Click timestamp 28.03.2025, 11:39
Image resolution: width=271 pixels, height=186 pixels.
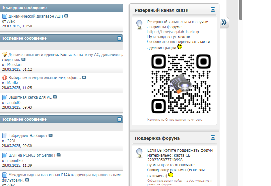pos(17,165)
